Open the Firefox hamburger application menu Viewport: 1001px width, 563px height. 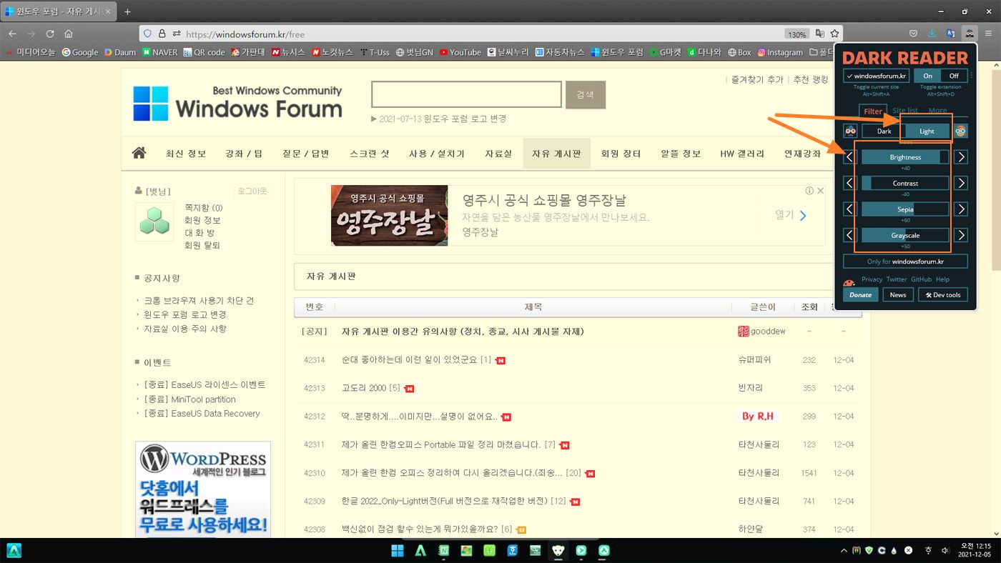(988, 34)
